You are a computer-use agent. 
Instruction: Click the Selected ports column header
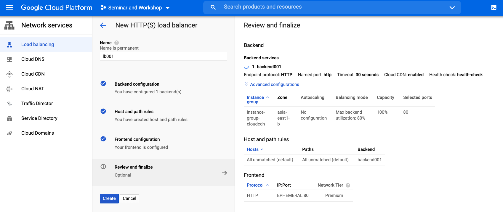[x=418, y=97]
